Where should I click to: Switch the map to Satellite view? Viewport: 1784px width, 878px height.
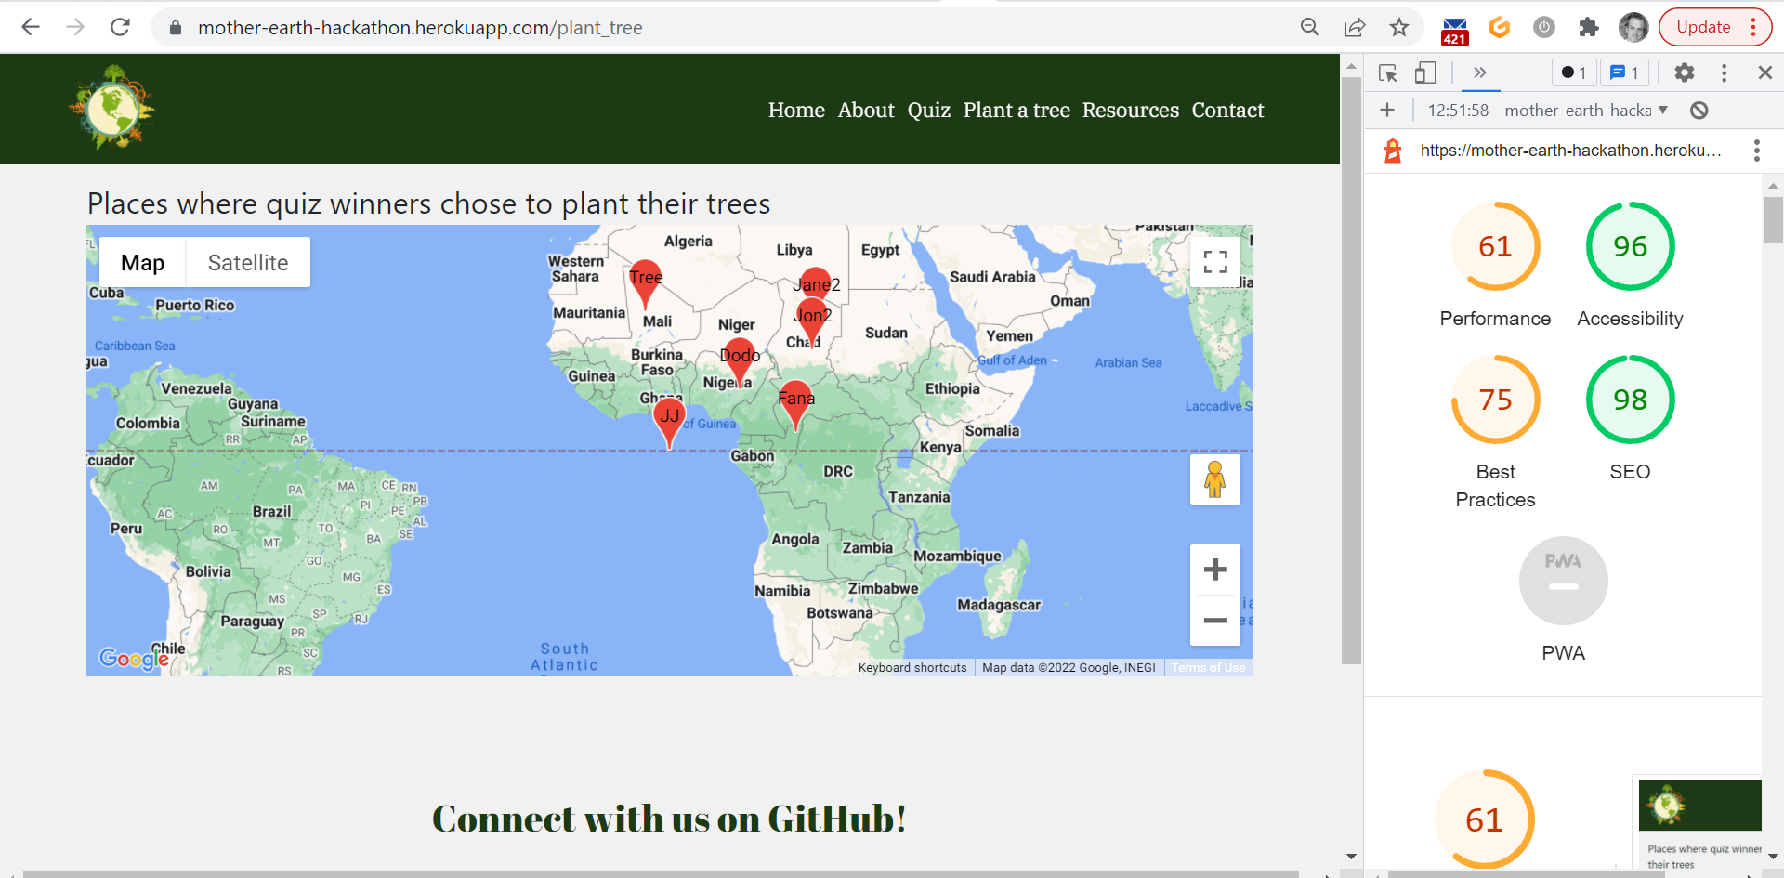248,263
